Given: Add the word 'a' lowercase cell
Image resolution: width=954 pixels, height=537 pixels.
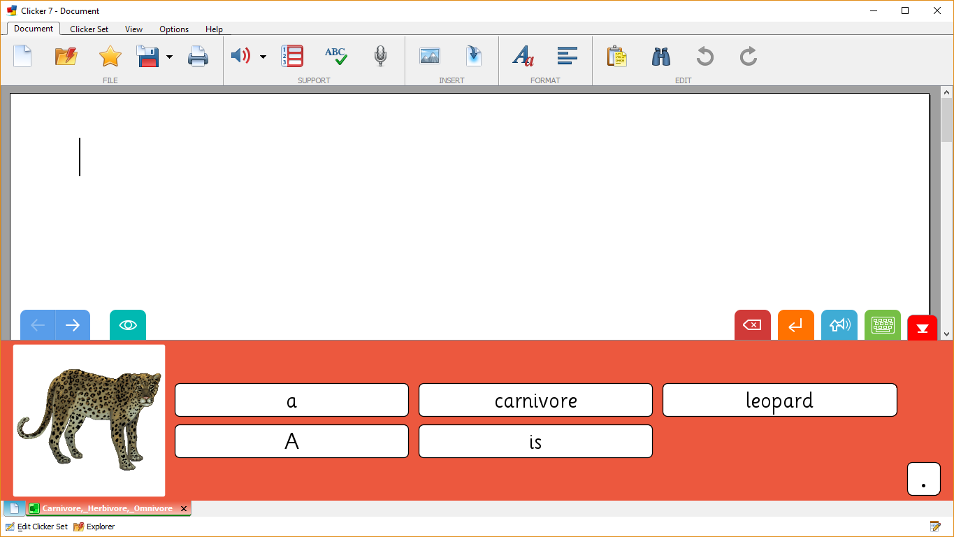Looking at the screenshot, I should tap(291, 400).
